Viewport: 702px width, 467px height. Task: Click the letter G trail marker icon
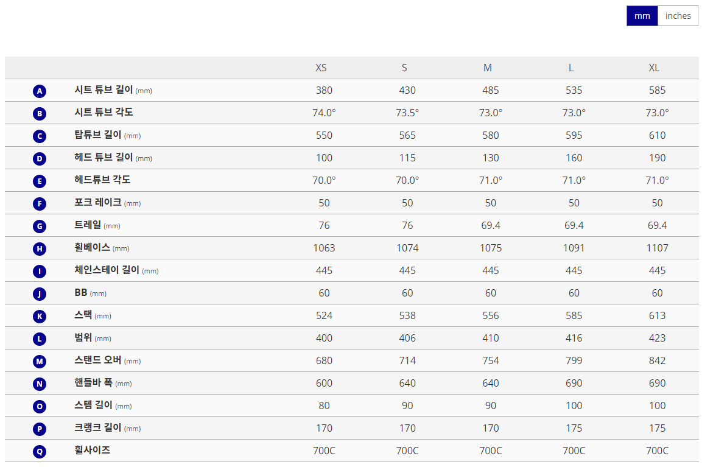40,226
